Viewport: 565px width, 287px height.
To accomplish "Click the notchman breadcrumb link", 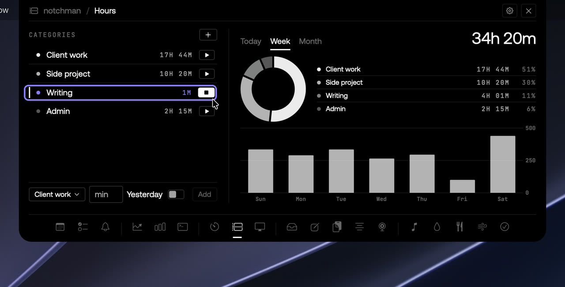I will coord(62,11).
